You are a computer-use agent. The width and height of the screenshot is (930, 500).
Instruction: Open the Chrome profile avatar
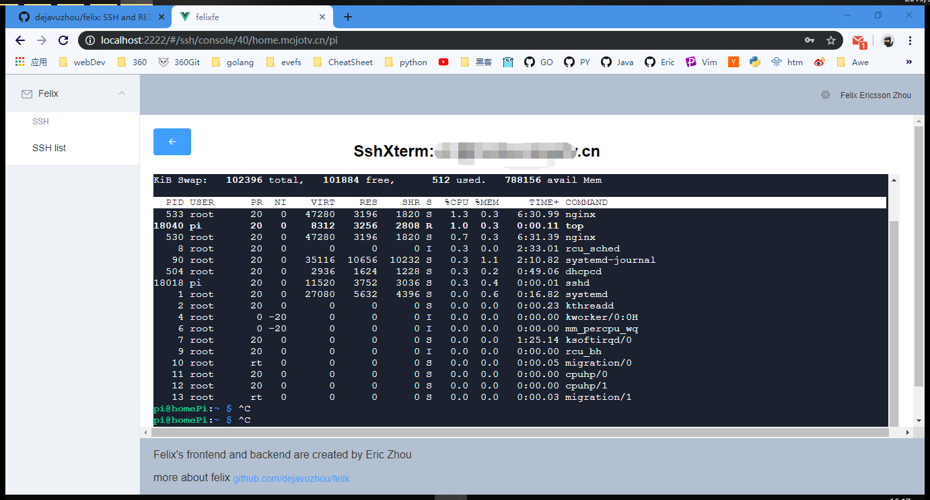pos(888,40)
